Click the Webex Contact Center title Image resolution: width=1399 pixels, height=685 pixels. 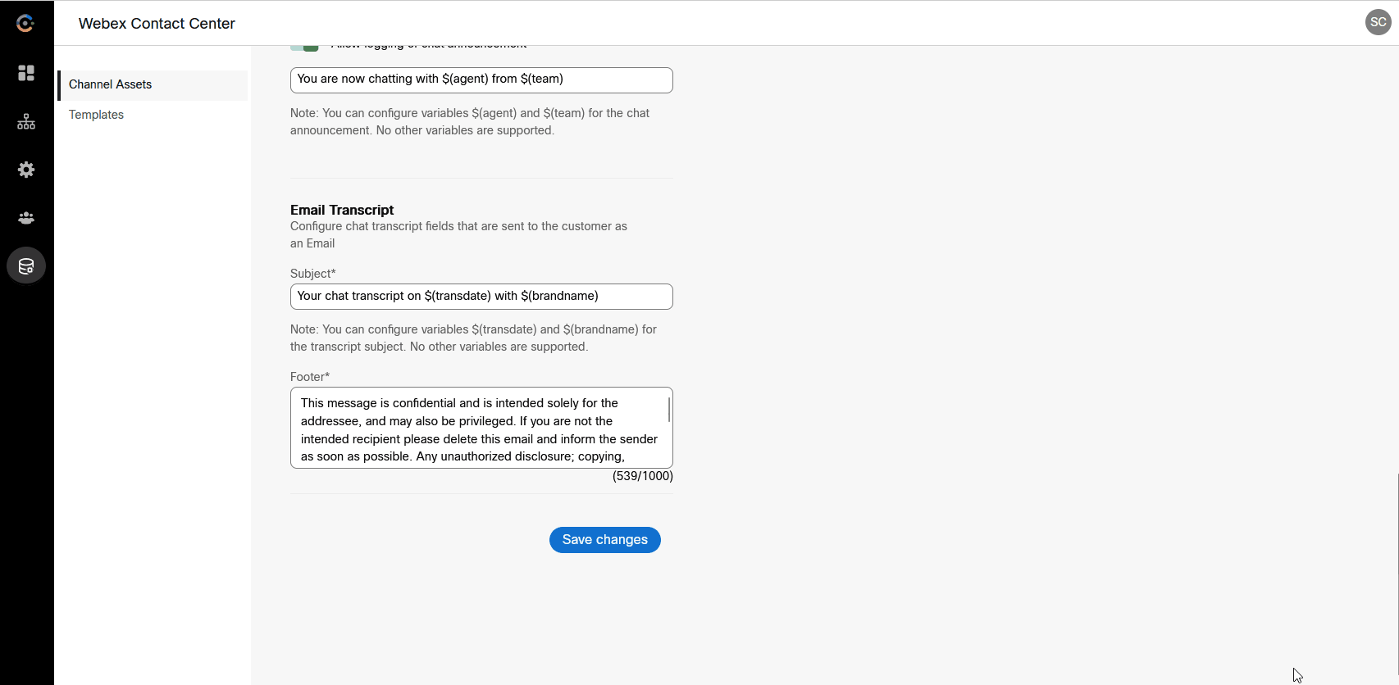[157, 24]
